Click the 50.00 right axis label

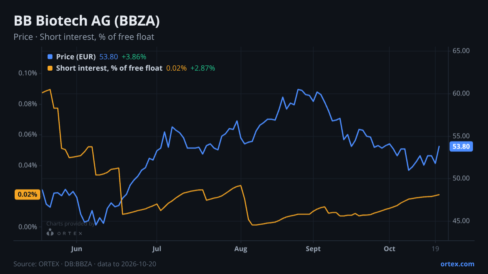tap(461, 179)
